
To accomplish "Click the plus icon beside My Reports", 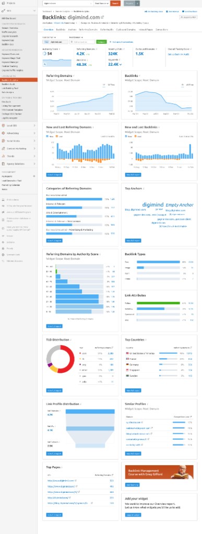I will (x=34, y=176).
